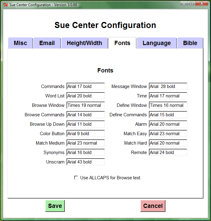Open the Email tab
The width and height of the screenshot is (211, 221).
47,43
